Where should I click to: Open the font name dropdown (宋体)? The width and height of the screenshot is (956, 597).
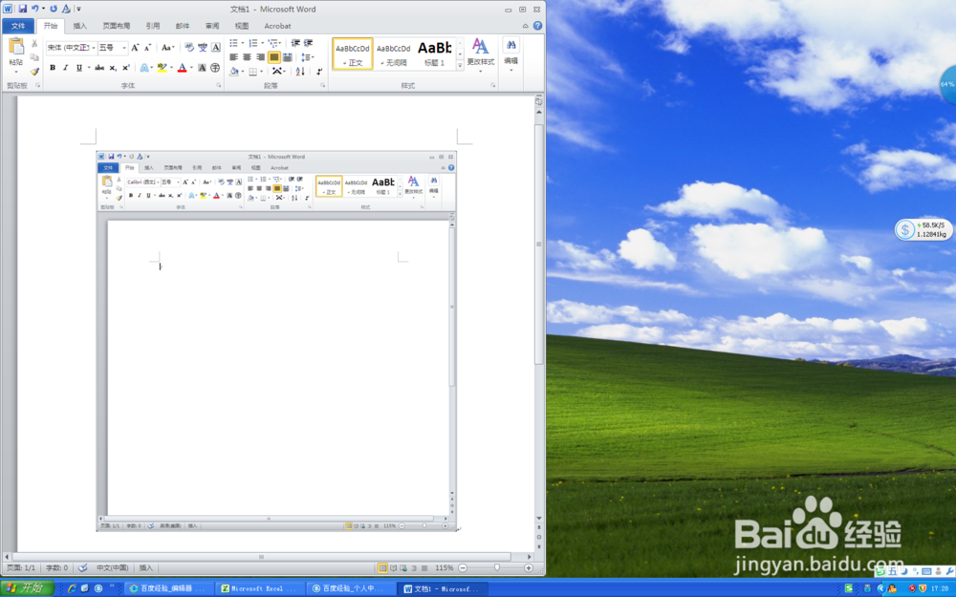click(x=94, y=48)
